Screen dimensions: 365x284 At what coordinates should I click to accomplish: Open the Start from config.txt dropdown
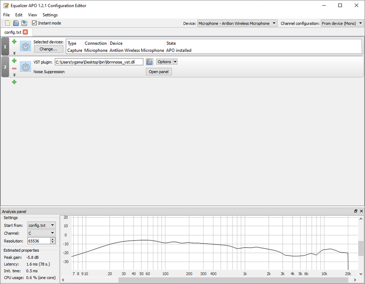pos(42,225)
